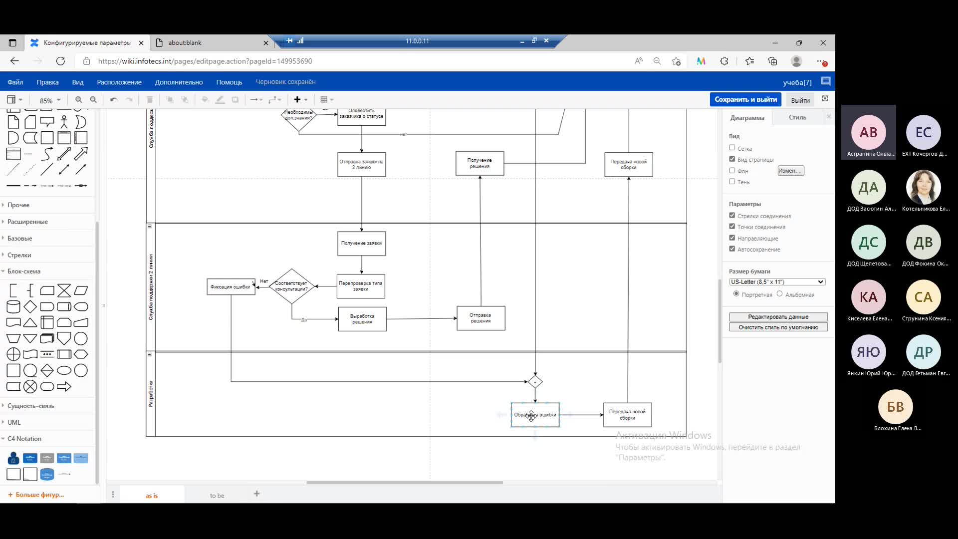958x539 pixels.
Task: Open the comments icon in blue header
Action: click(x=826, y=81)
